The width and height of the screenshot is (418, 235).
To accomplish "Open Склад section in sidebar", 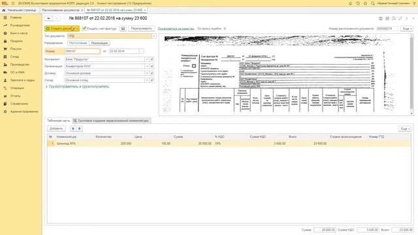I will [x=14, y=57].
